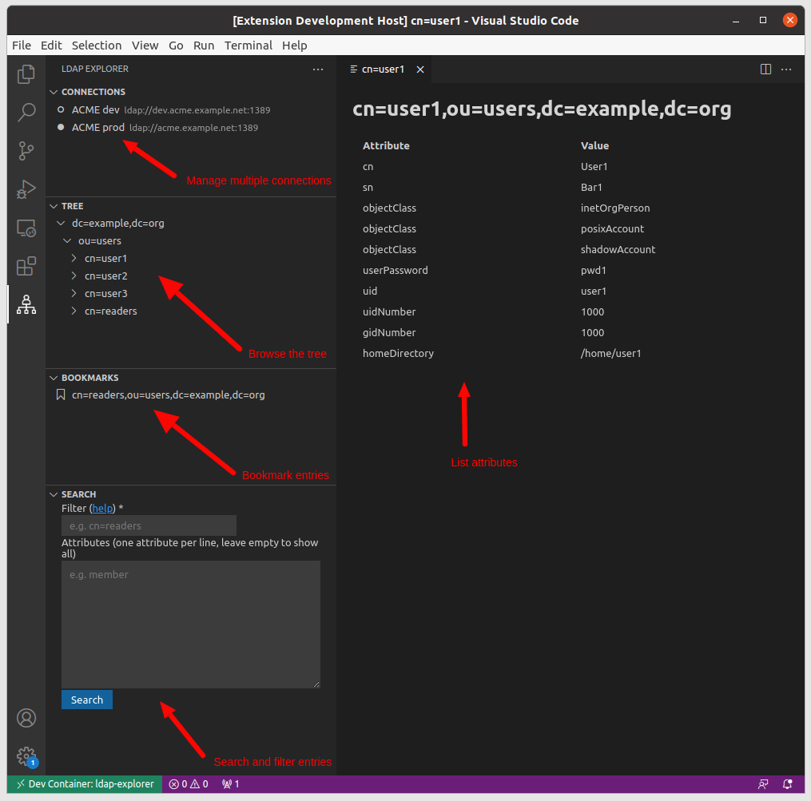Open the Edit menu
This screenshot has width=811, height=801.
(51, 46)
